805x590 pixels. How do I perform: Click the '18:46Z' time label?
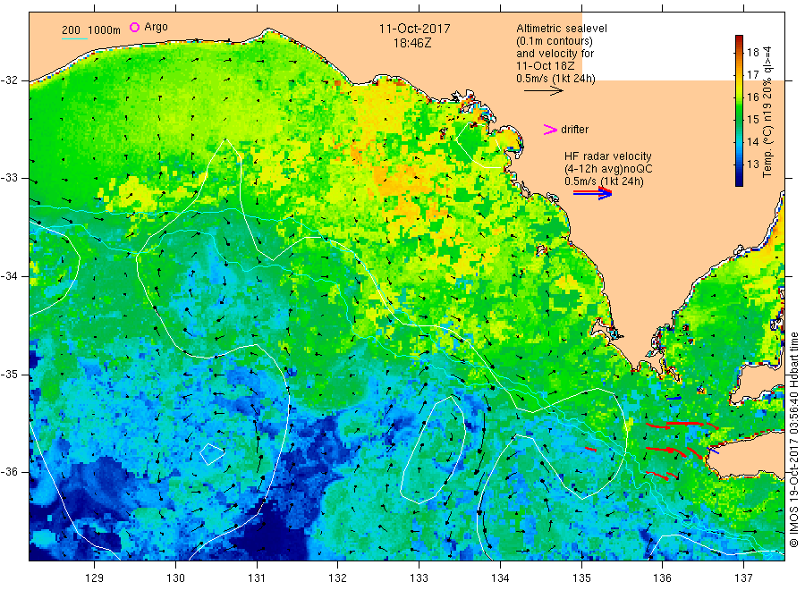coord(412,43)
